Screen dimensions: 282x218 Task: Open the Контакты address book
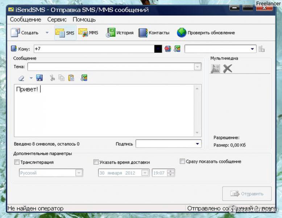click(x=154, y=33)
